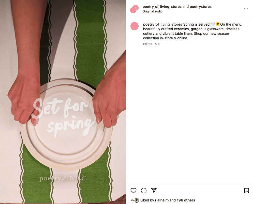Click the small liker avatars near likes
The height and width of the screenshot is (204, 253).
pos(135,200)
